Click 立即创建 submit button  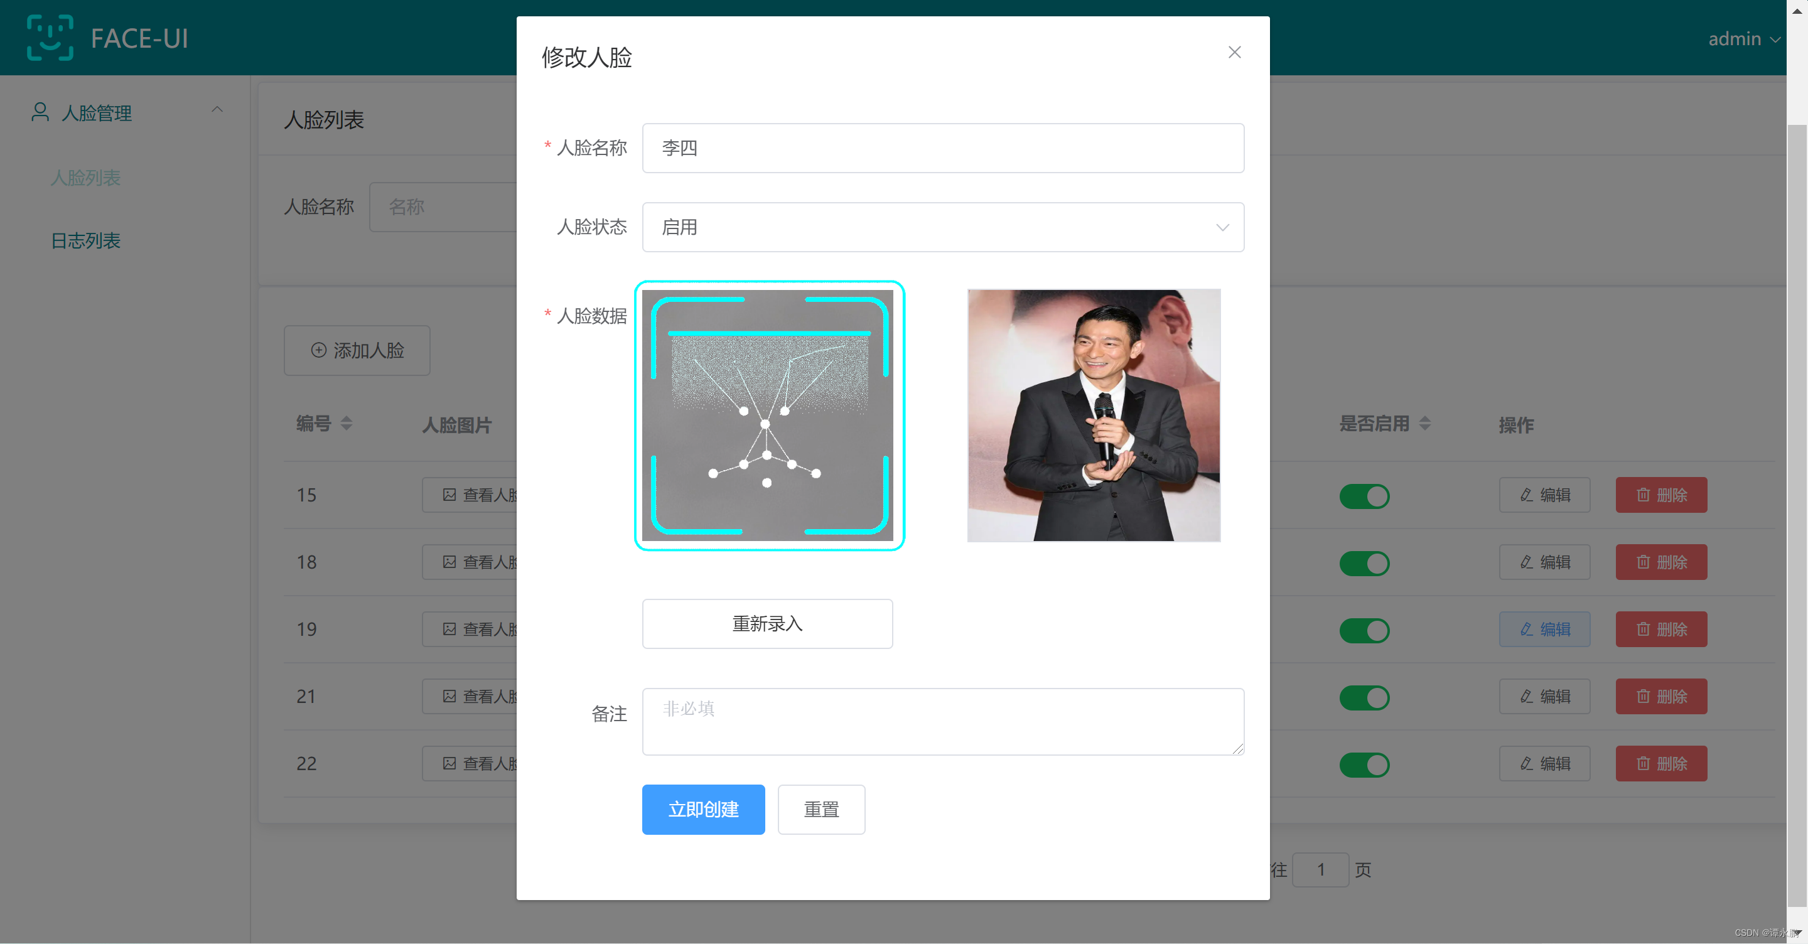point(703,809)
